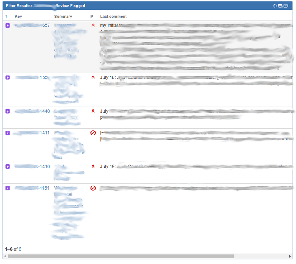
Task: Open the blurred summary link of issue 1411
Action: tap(68, 145)
